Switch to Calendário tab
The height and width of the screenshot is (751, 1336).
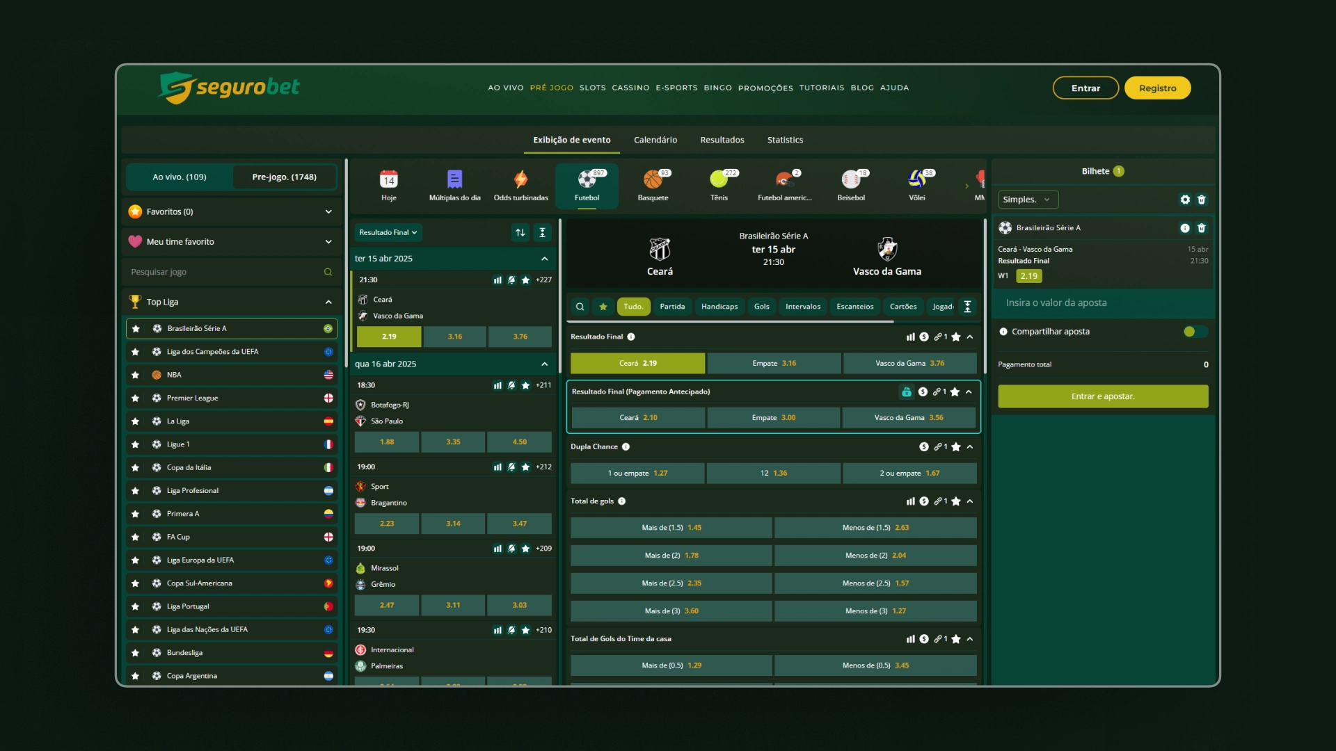(x=655, y=140)
